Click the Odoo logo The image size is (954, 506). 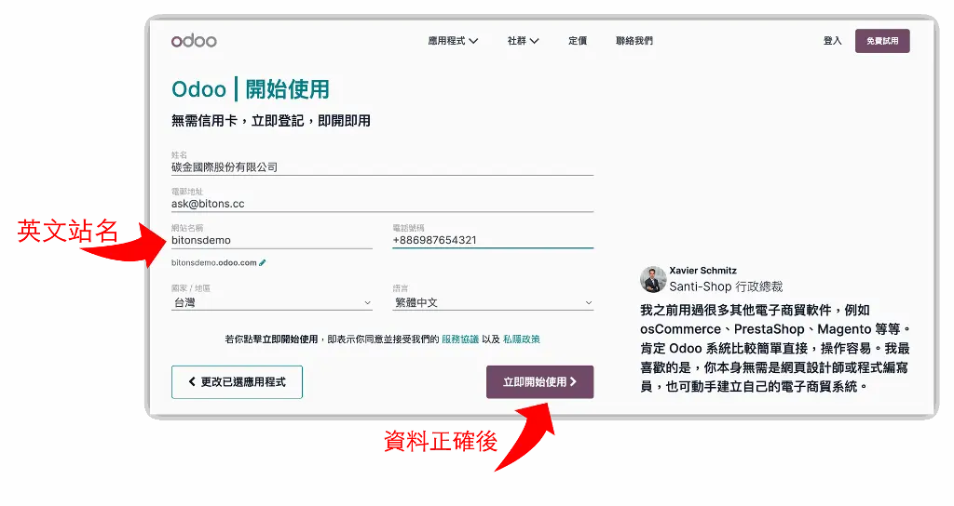click(194, 41)
